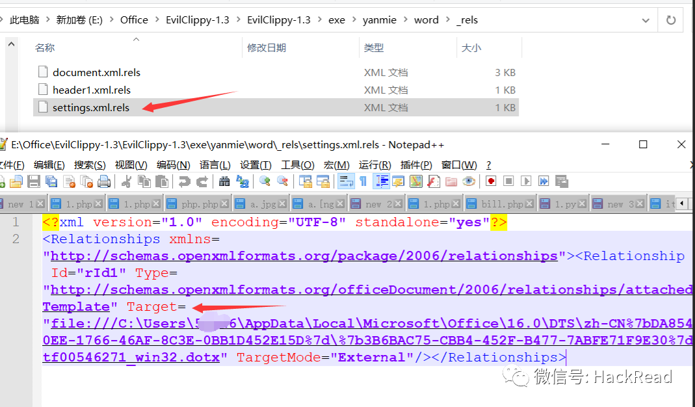695x407 pixels.
Task: Expand the chevron after 新加卷 (E:) breadcrumb
Action: [111, 20]
